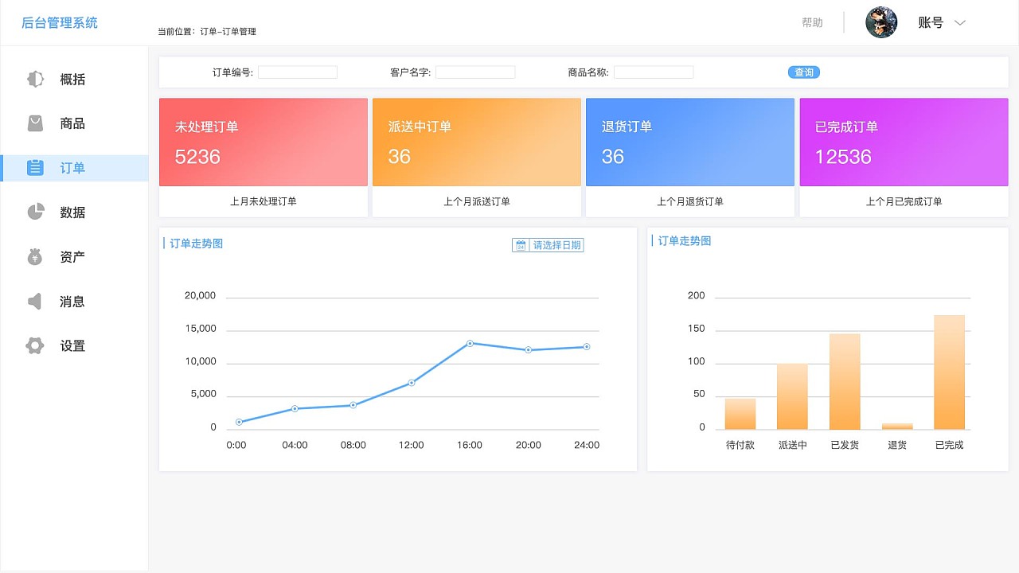Select the 订单 orders clipboard icon
The height and width of the screenshot is (573, 1019).
(34, 168)
